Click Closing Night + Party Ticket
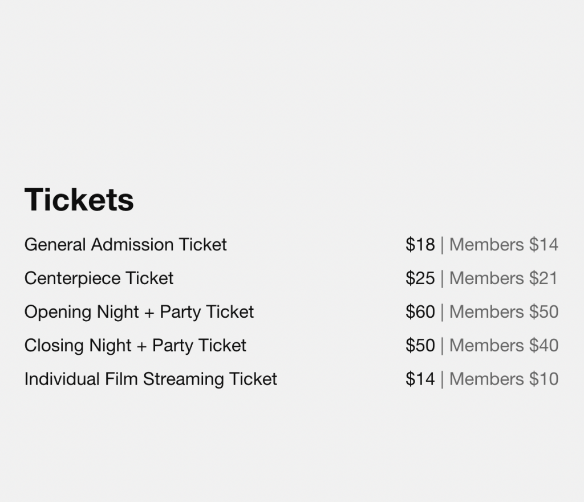584x502 pixels. tap(135, 346)
